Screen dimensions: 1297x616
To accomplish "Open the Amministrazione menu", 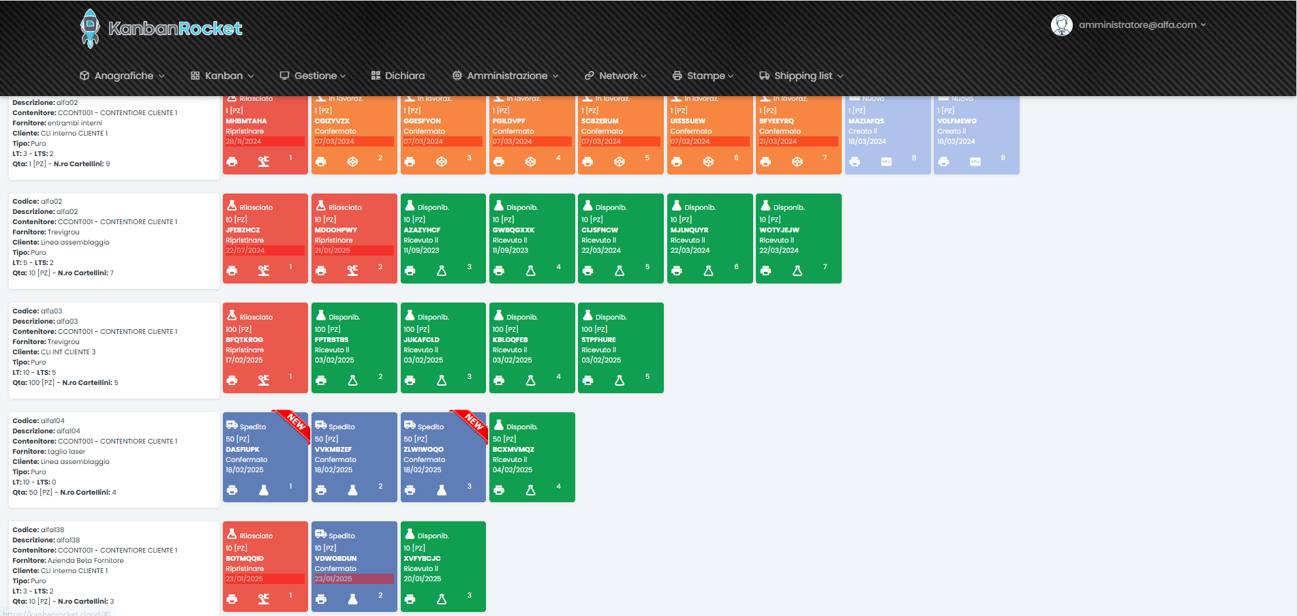I will point(506,76).
